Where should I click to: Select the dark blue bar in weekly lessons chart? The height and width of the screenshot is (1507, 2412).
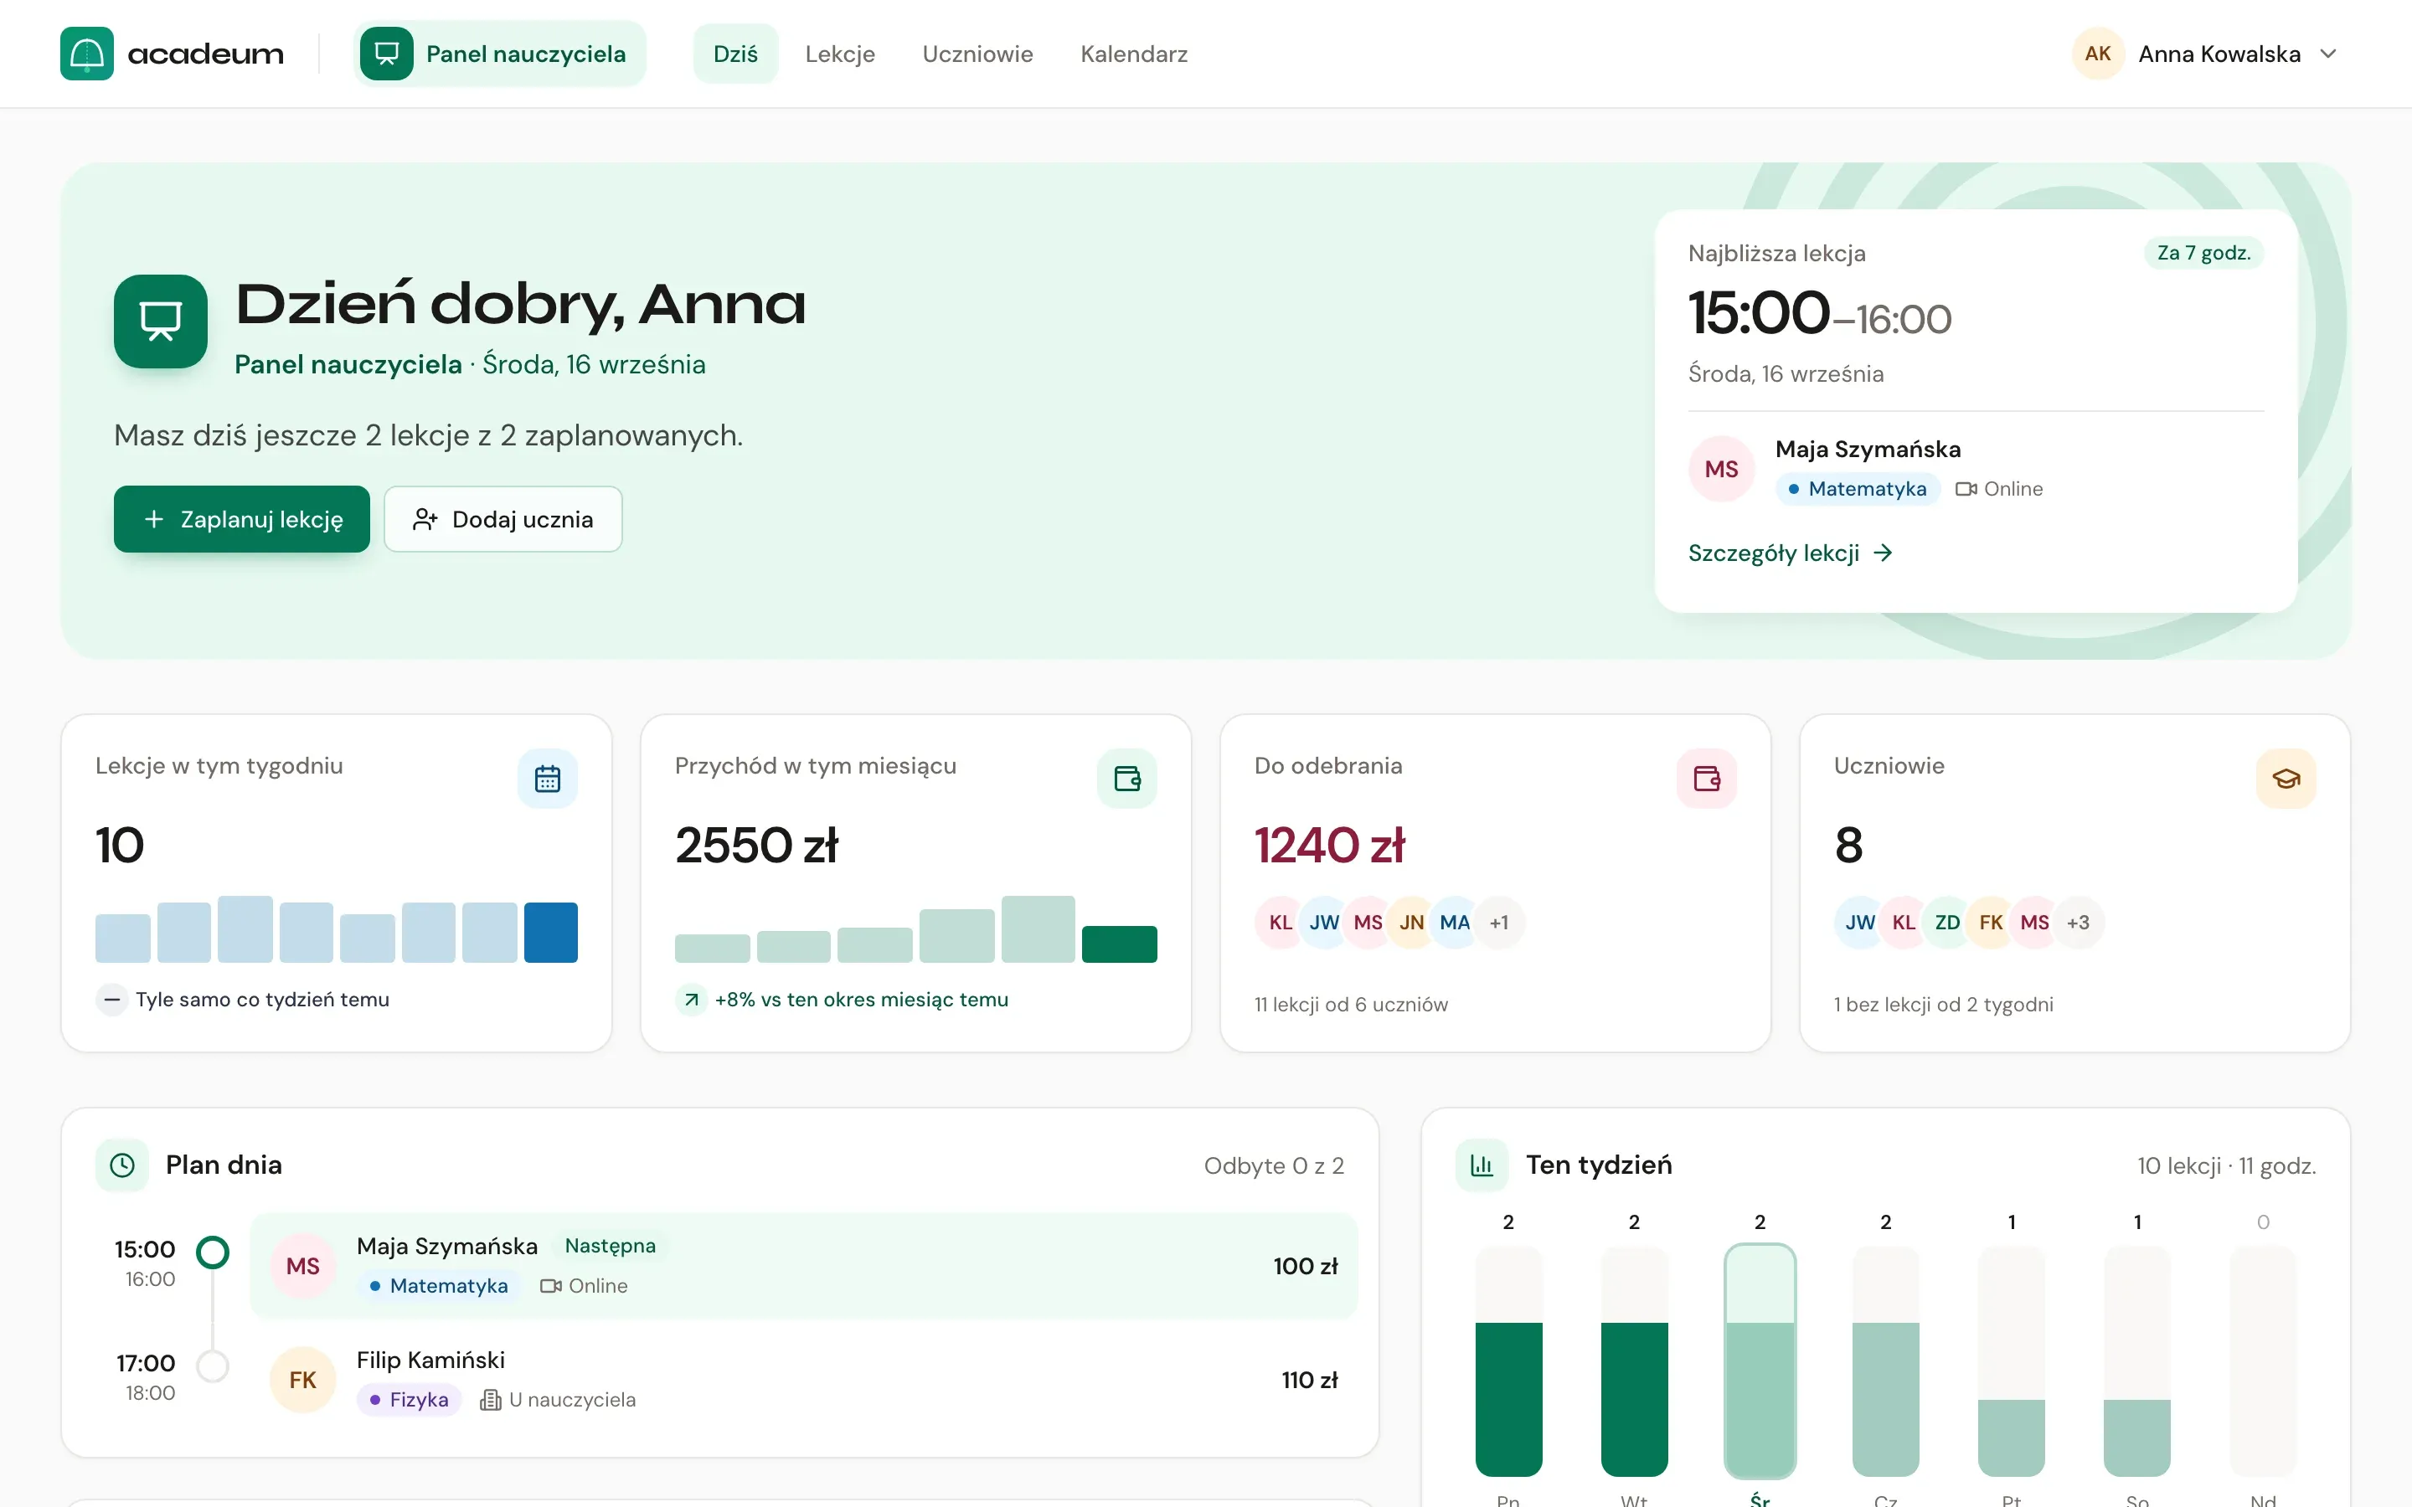coord(551,933)
